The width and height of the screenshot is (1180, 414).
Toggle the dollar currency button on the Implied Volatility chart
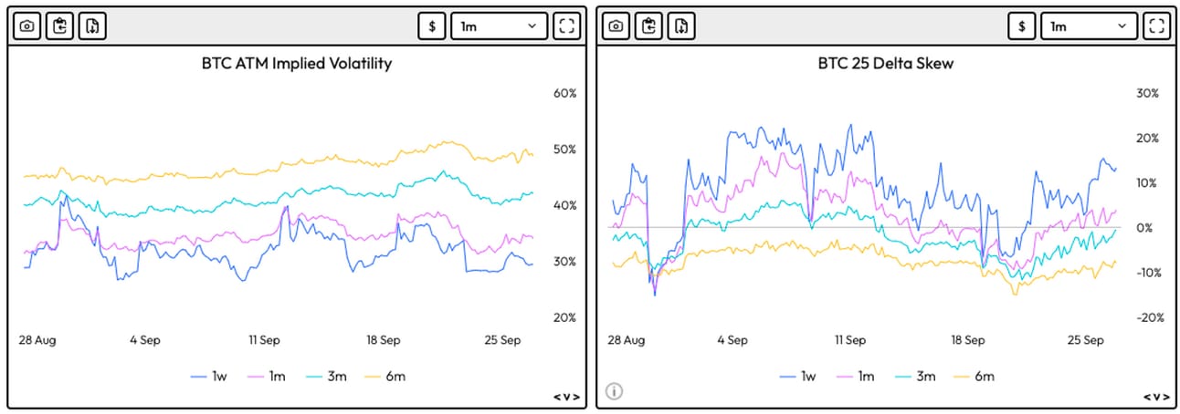click(432, 26)
